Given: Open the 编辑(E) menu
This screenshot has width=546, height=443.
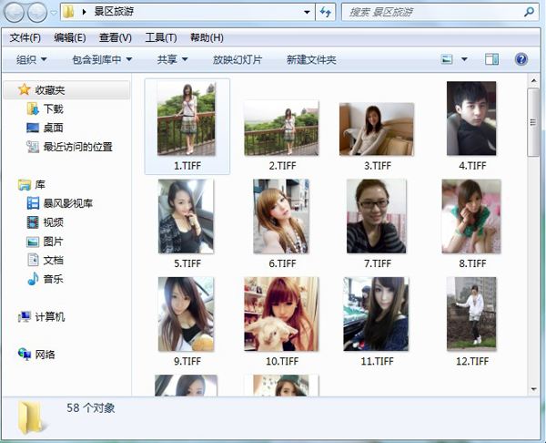Looking at the screenshot, I should point(70,37).
